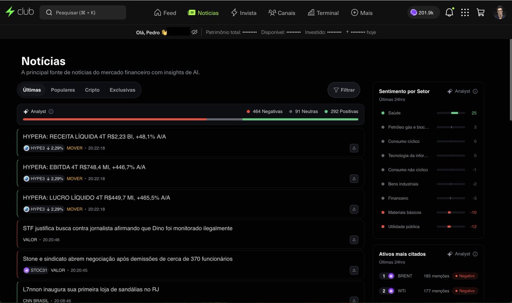512x303 pixels.
Task: Click MOVER tag on EBITDA news
Action: pyautogui.click(x=75, y=179)
